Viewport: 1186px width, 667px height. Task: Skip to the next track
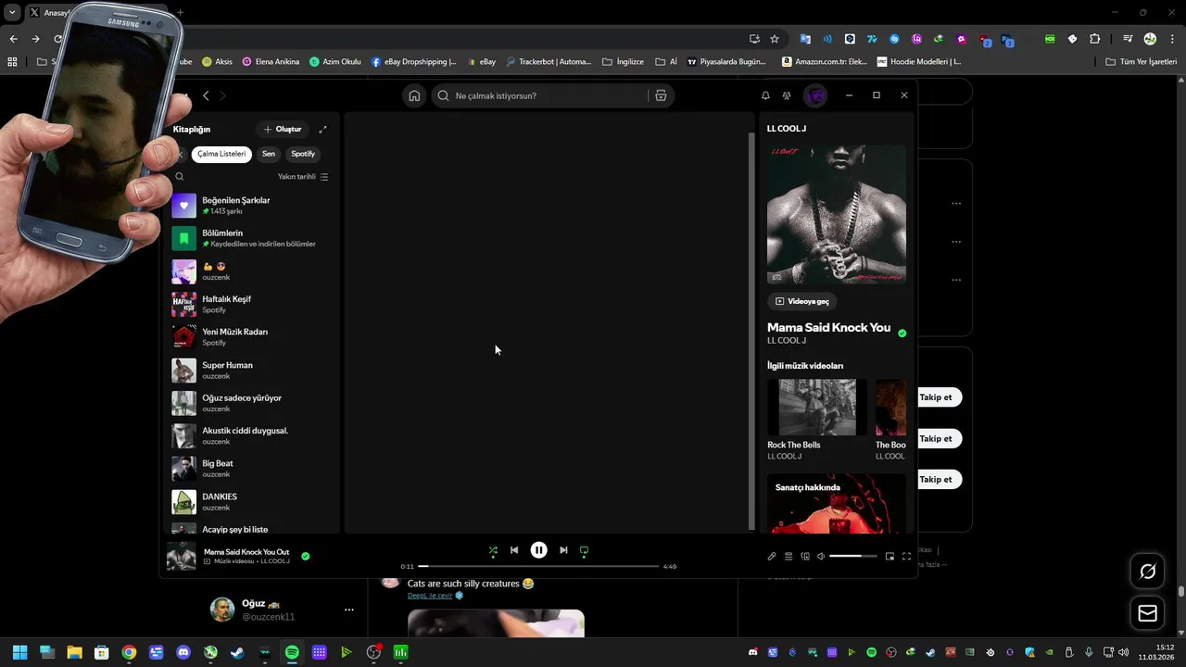563,550
